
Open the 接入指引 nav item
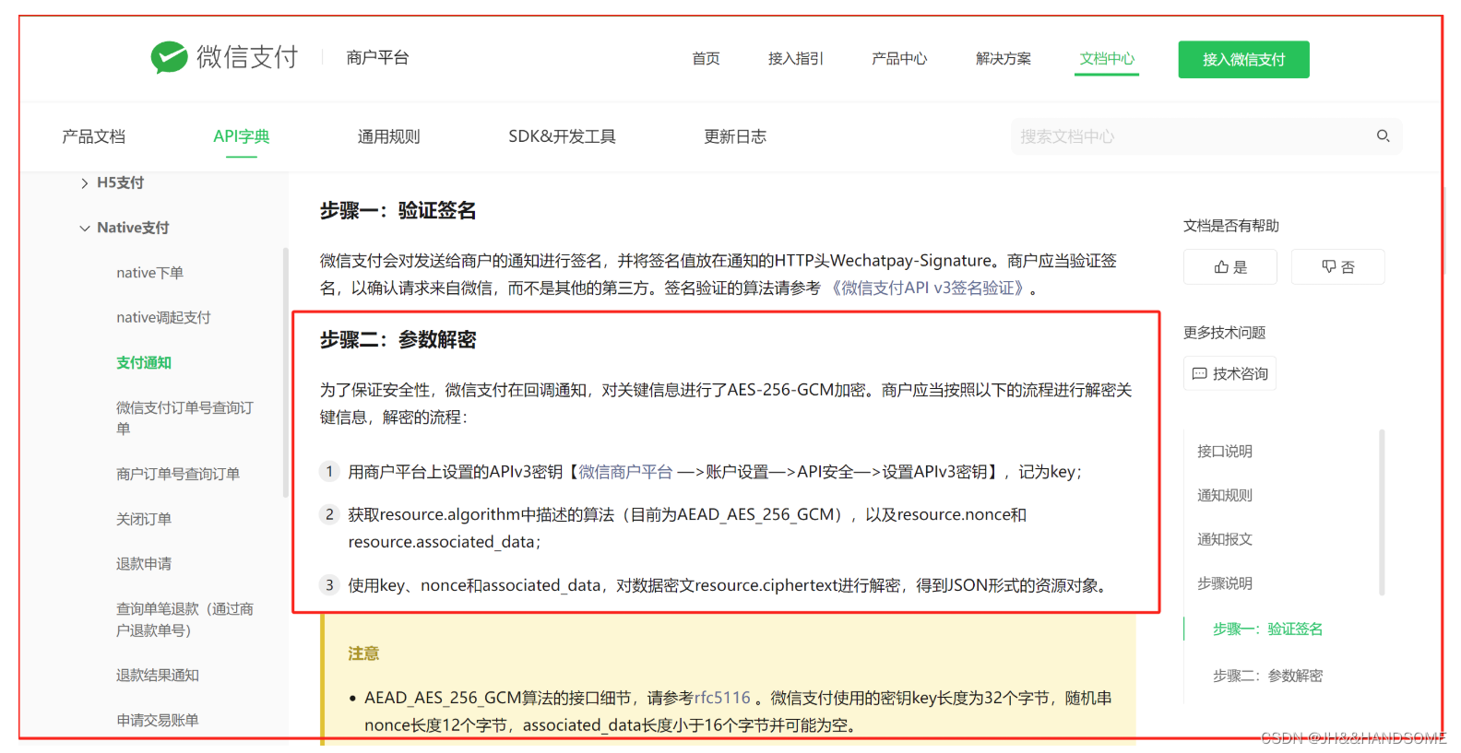pos(795,59)
